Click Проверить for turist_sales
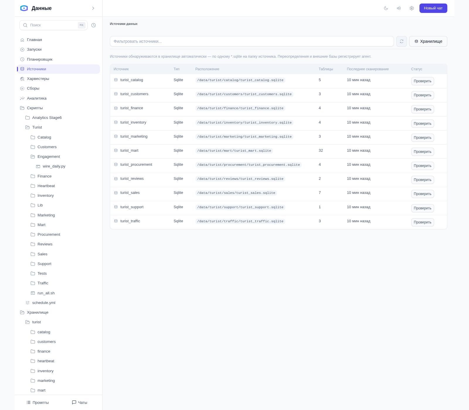469x410 pixels. [x=422, y=194]
